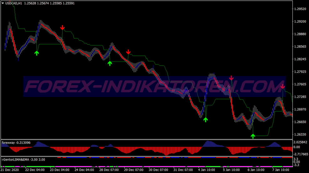This screenshot has height=173, width=309.
Task: Click the 7 Jan 10:00 time axis label
Action: (x=281, y=170)
